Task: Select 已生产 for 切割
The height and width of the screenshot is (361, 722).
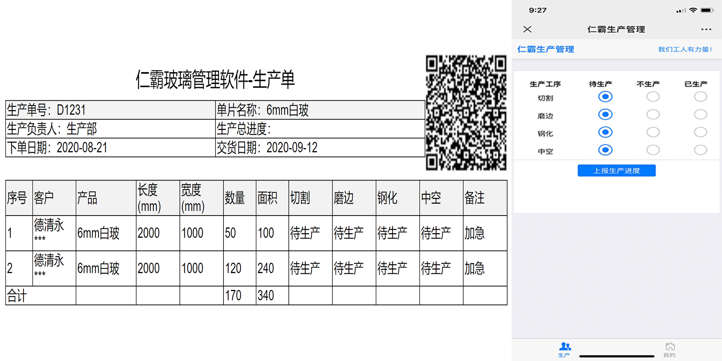Action: (x=700, y=97)
